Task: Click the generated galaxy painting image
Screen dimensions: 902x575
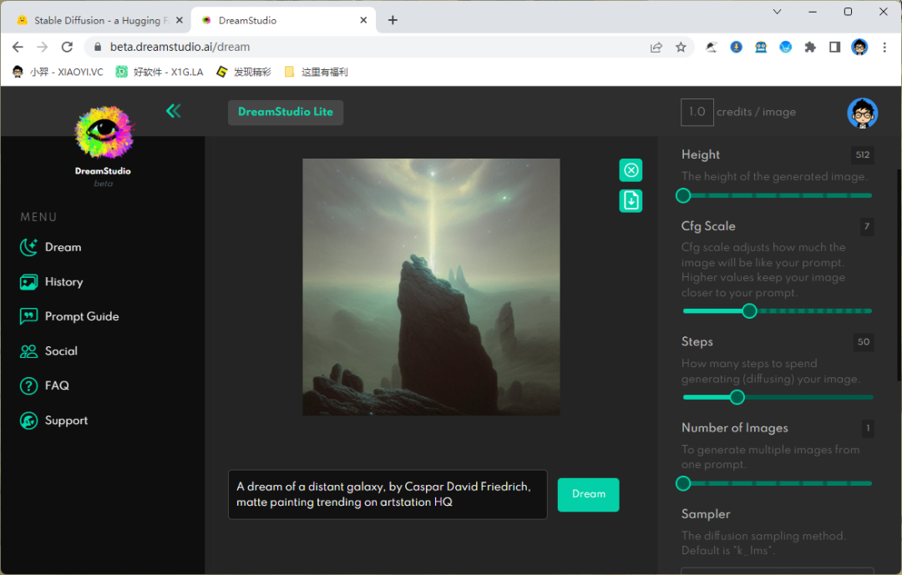Action: (431, 287)
